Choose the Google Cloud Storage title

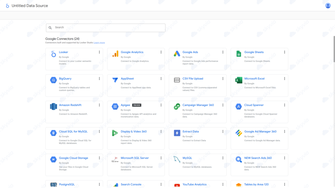[74, 158]
